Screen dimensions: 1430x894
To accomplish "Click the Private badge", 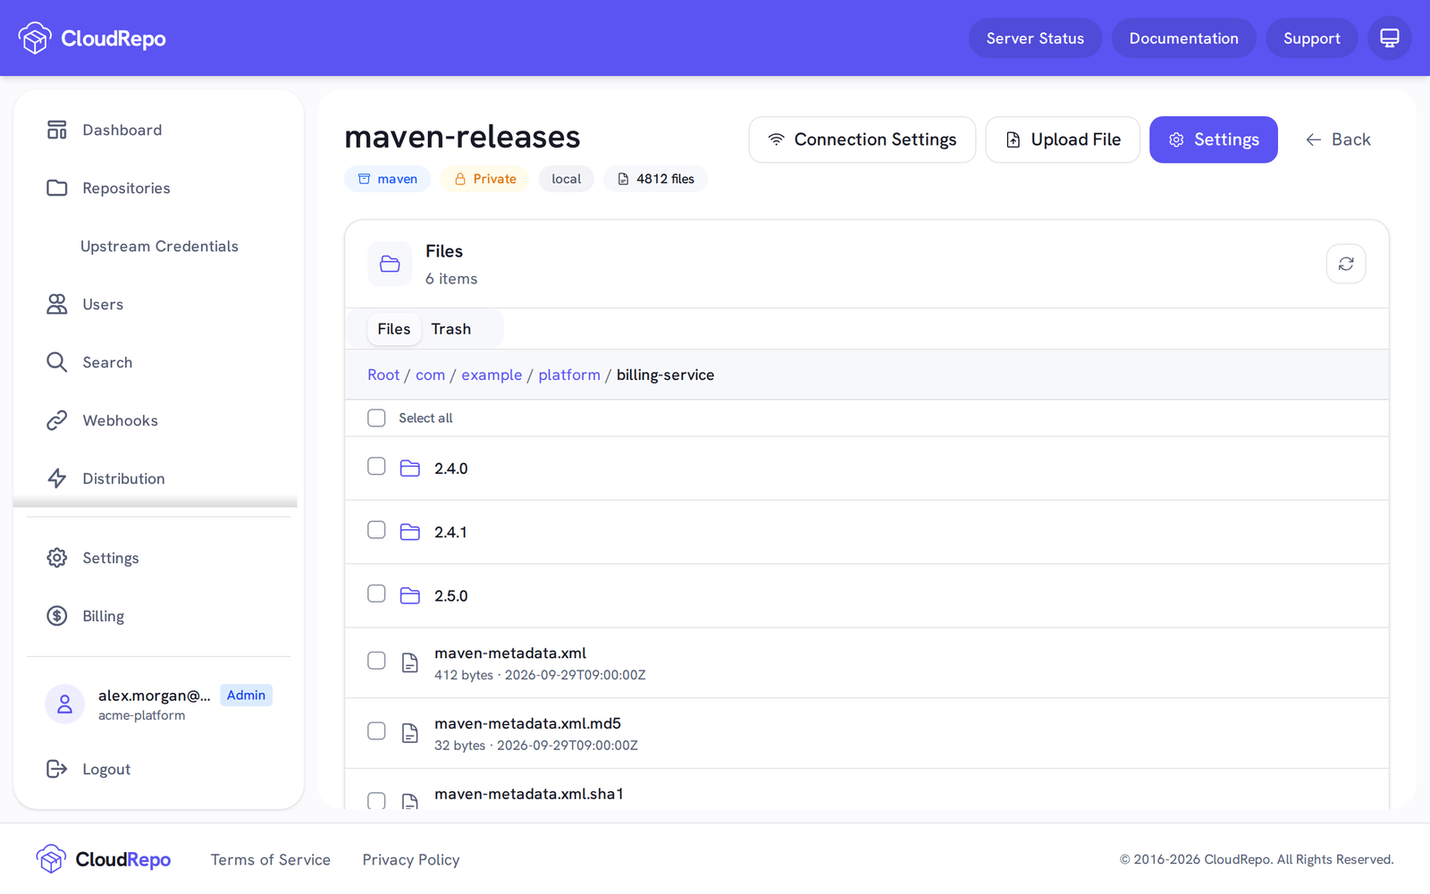I will (x=484, y=179).
